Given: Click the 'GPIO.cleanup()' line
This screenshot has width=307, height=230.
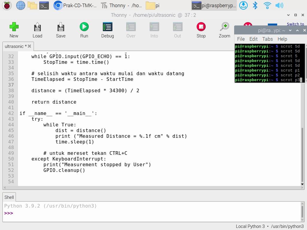Looking at the screenshot, I should coord(64,170).
